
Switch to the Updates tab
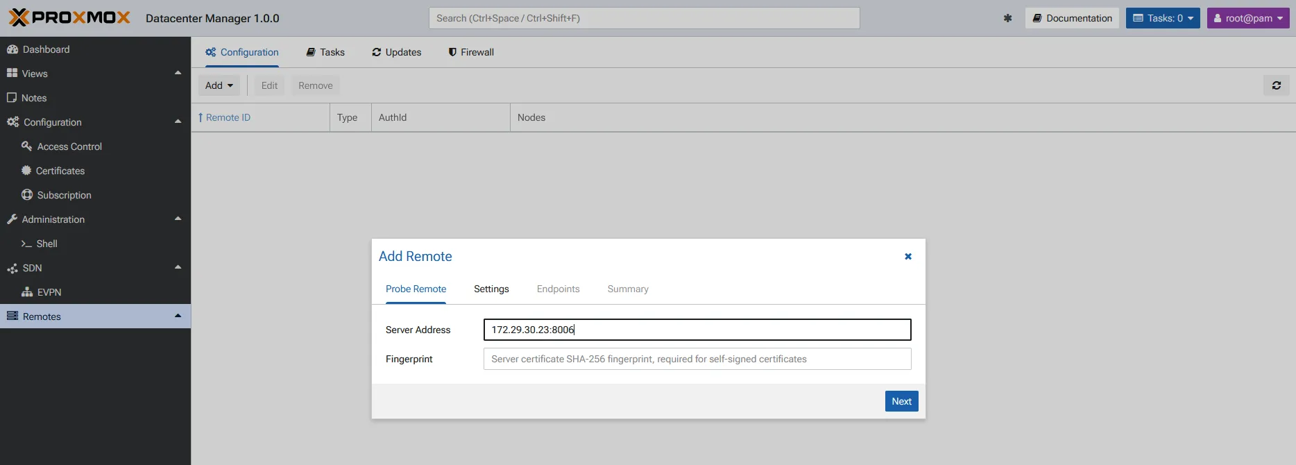pyautogui.click(x=397, y=52)
